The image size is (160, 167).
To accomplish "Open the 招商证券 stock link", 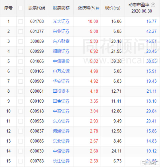I will click(x=61, y=51).
